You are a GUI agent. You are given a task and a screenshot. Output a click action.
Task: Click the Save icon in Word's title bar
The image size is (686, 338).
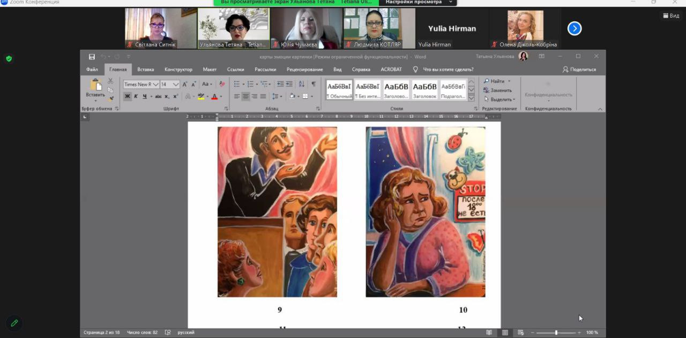[92, 57]
